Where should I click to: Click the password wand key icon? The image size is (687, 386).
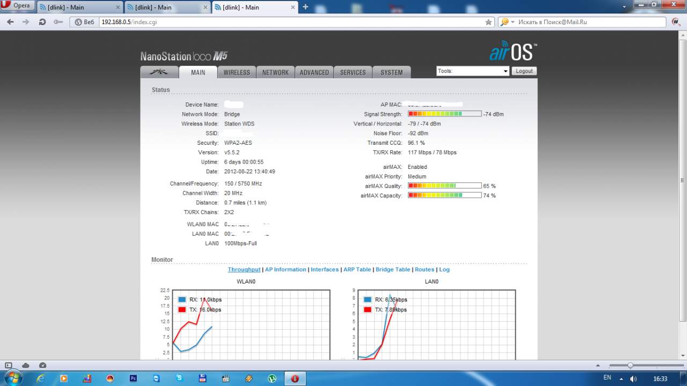(58, 22)
